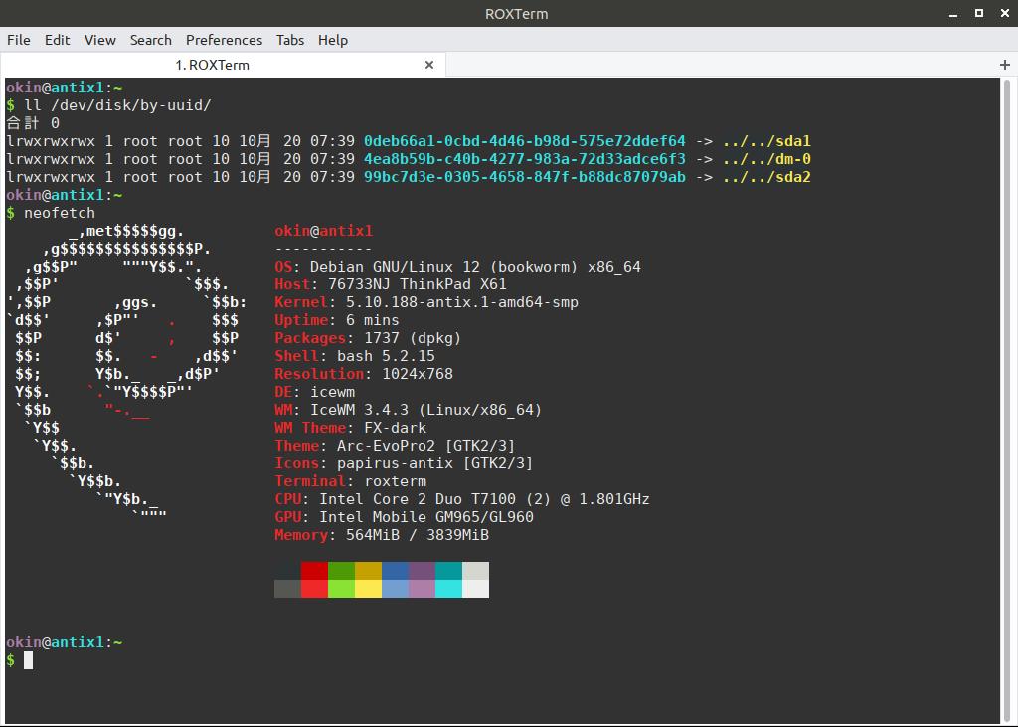Click the Debian swirl ASCII logo
1018x727 pixels.
pos(126,374)
